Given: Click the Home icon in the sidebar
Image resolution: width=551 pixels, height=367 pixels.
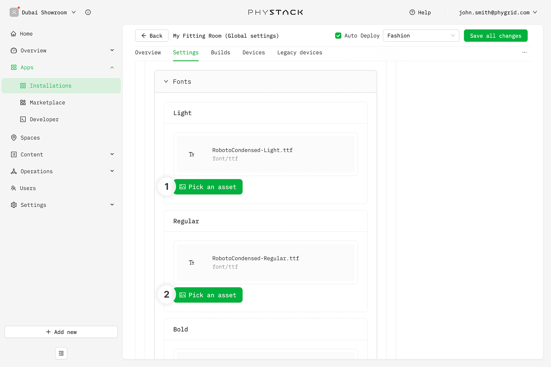Looking at the screenshot, I should pos(13,34).
